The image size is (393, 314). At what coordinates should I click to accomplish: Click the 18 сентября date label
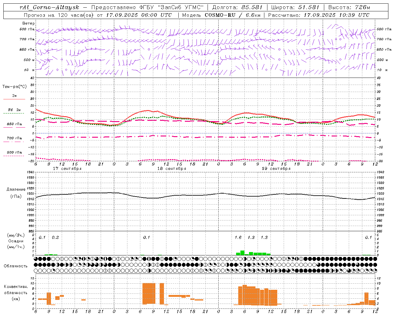tap(172, 169)
